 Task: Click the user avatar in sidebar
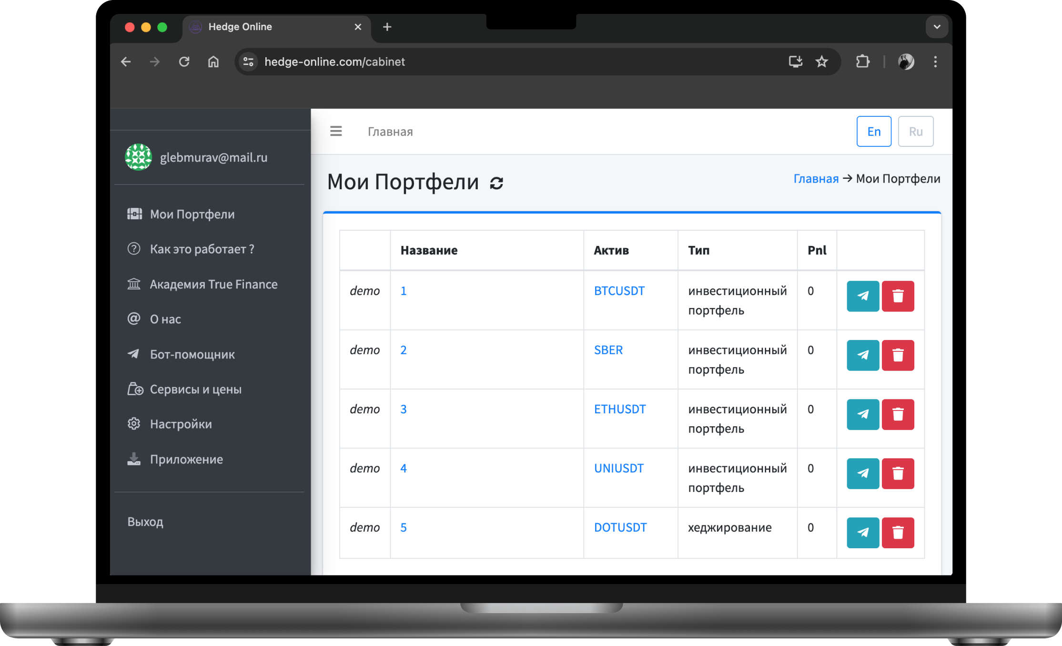[138, 157]
